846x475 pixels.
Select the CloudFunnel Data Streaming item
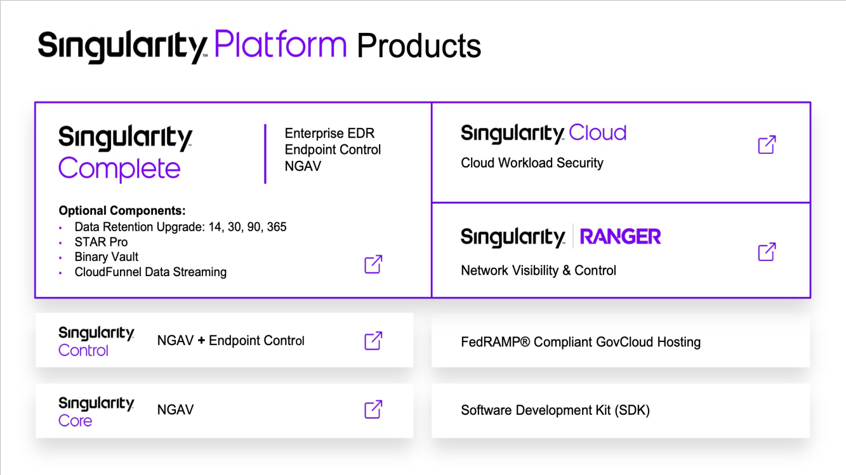point(150,272)
